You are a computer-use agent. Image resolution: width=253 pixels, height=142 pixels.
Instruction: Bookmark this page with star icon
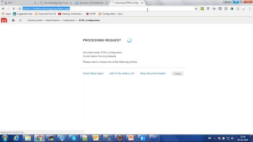coord(196,9)
